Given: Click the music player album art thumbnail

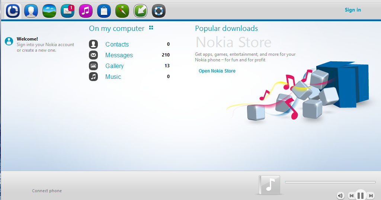Looking at the screenshot, I should 269,185.
